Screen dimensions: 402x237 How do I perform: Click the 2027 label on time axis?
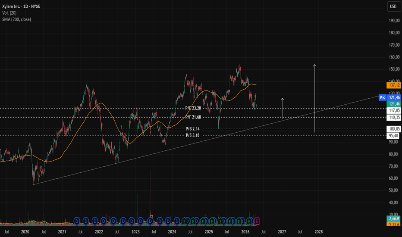tap(282, 232)
